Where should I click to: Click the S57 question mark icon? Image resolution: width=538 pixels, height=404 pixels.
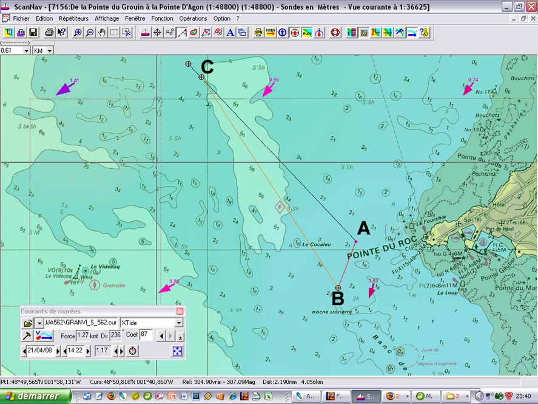pyautogui.click(x=424, y=33)
